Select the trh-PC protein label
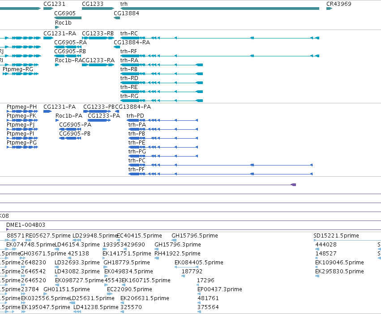 pos(137,161)
